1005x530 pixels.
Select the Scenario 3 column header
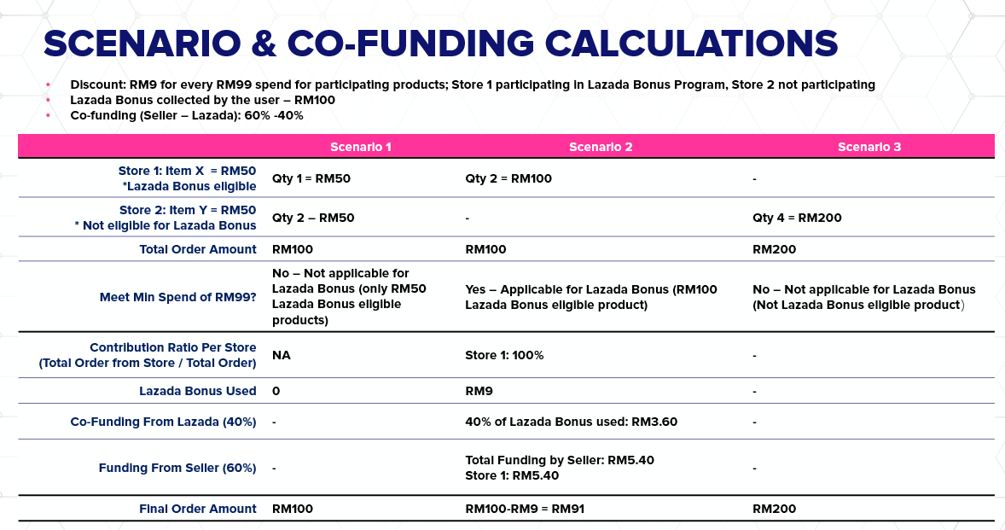(868, 147)
